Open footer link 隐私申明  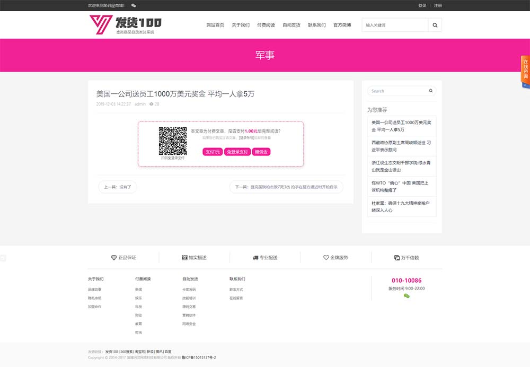click(x=95, y=299)
